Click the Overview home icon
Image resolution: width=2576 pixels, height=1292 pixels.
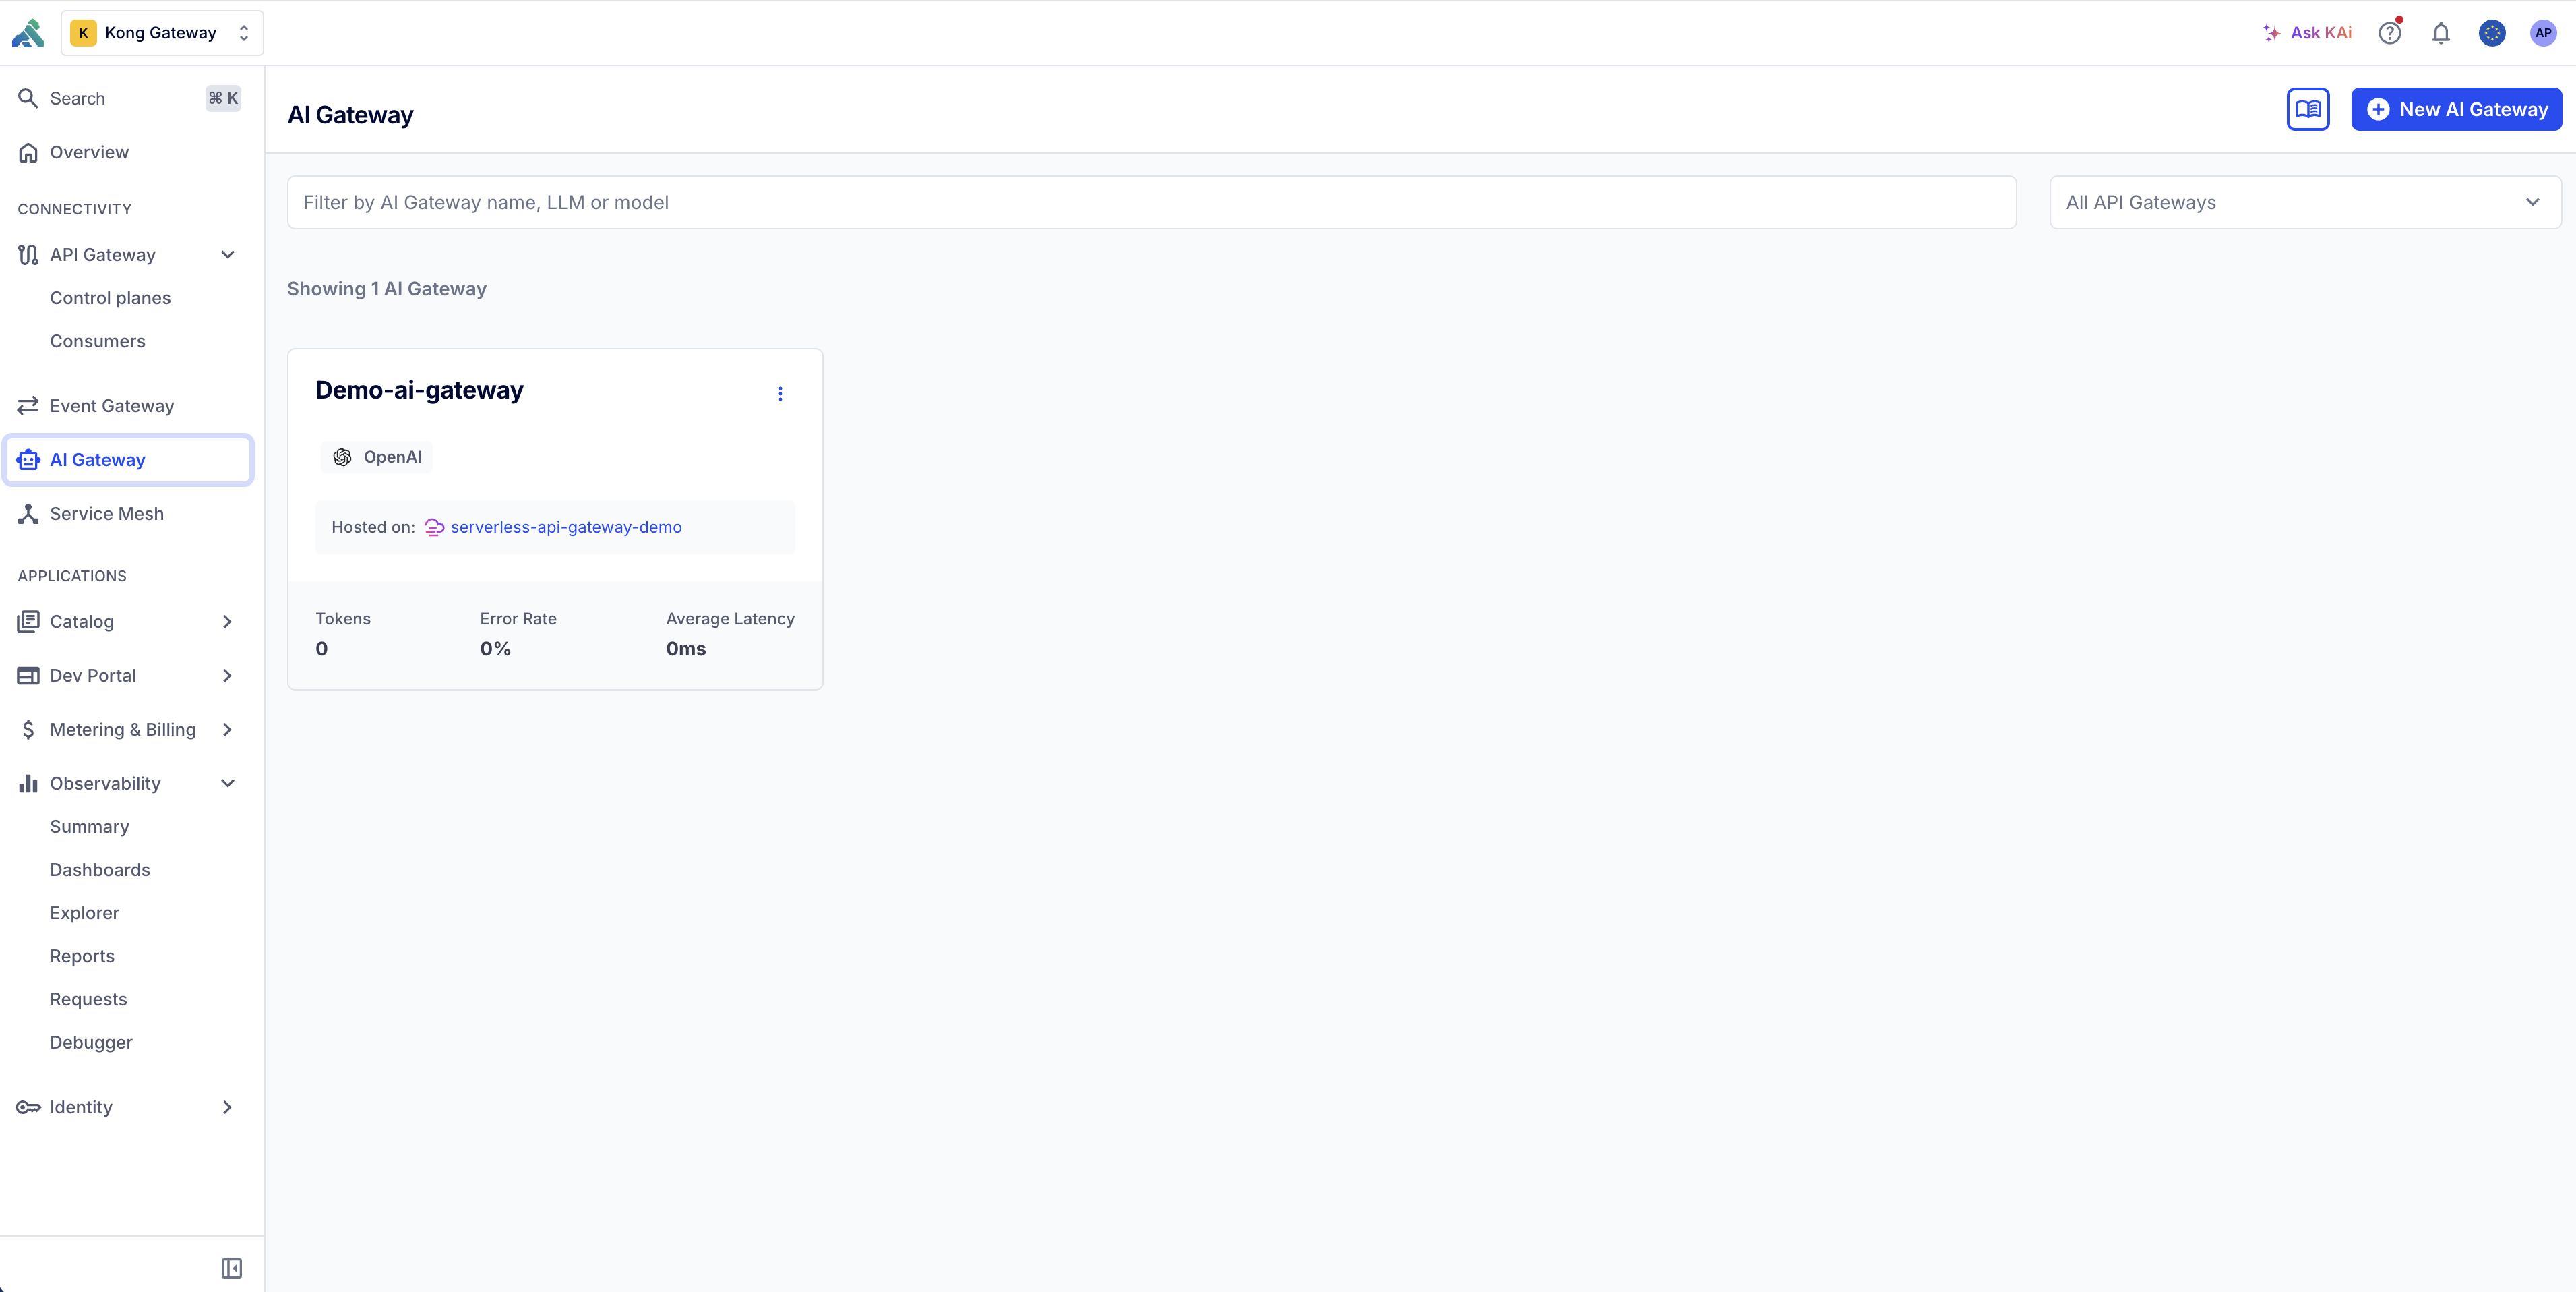(x=28, y=152)
